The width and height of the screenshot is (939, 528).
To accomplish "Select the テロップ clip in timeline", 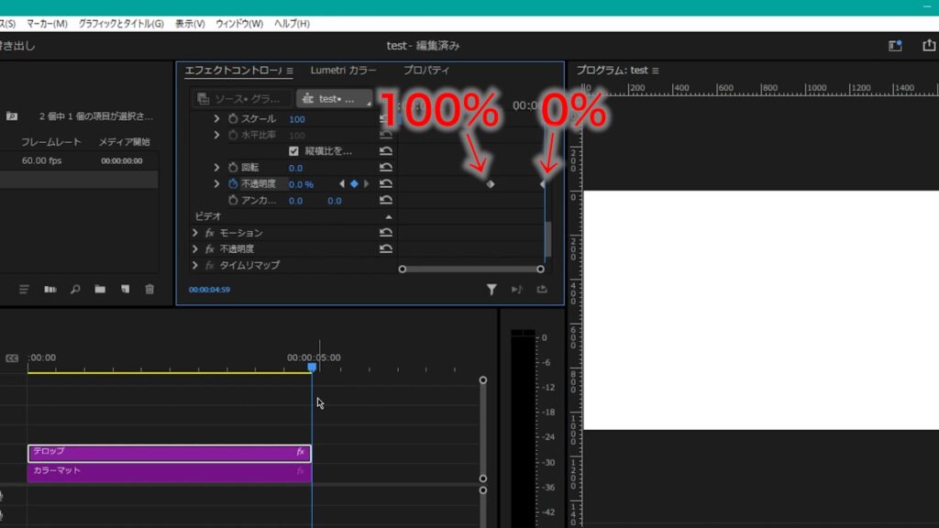I will pos(170,453).
